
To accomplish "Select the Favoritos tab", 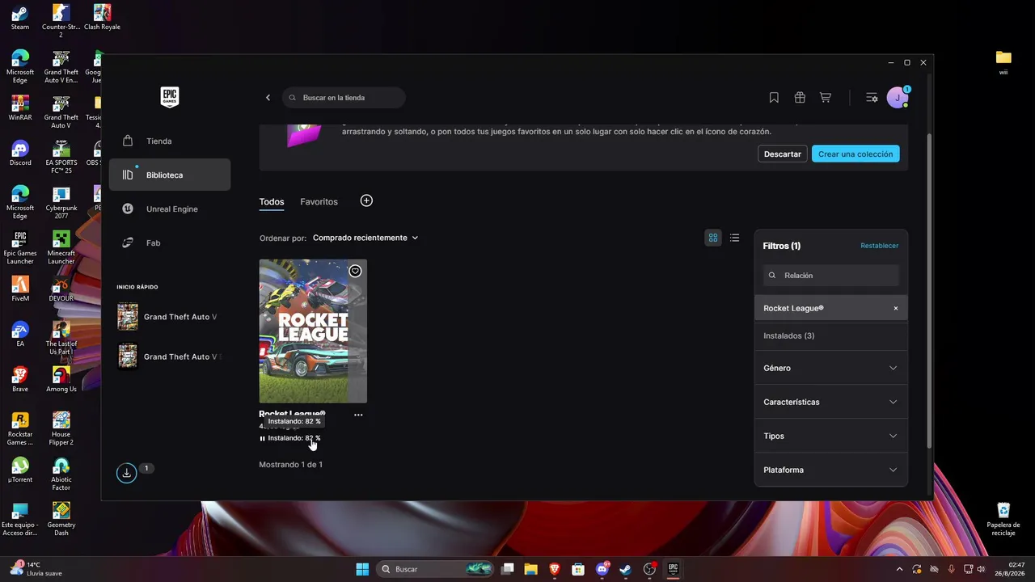I will [x=319, y=202].
